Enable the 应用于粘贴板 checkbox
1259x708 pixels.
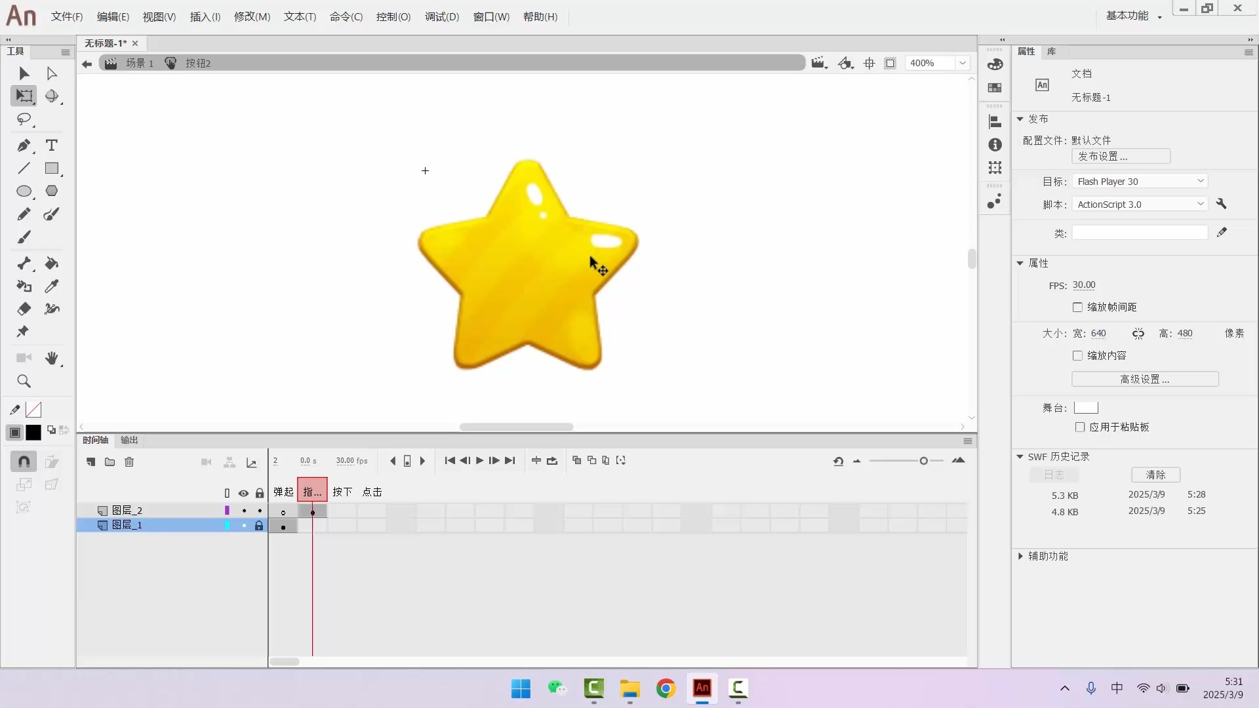[x=1080, y=427]
